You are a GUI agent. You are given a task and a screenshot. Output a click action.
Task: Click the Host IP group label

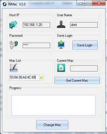click(x=14, y=15)
